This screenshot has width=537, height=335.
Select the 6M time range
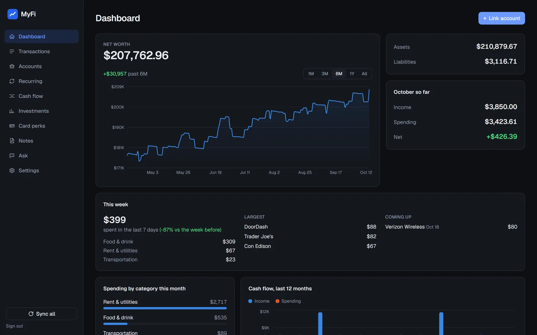click(x=339, y=74)
